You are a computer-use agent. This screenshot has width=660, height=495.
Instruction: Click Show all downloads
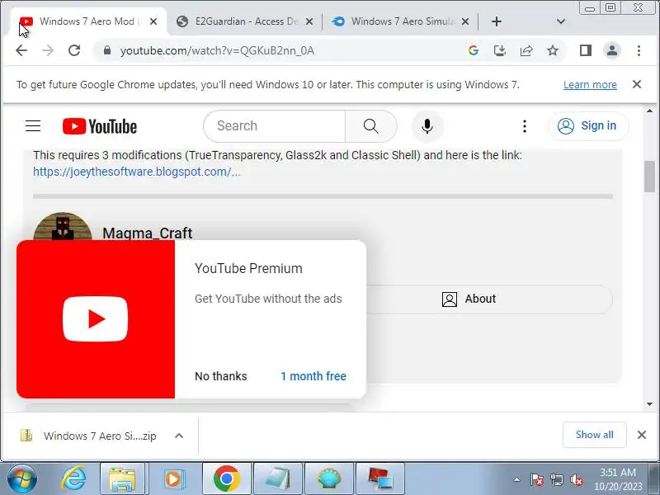point(594,435)
